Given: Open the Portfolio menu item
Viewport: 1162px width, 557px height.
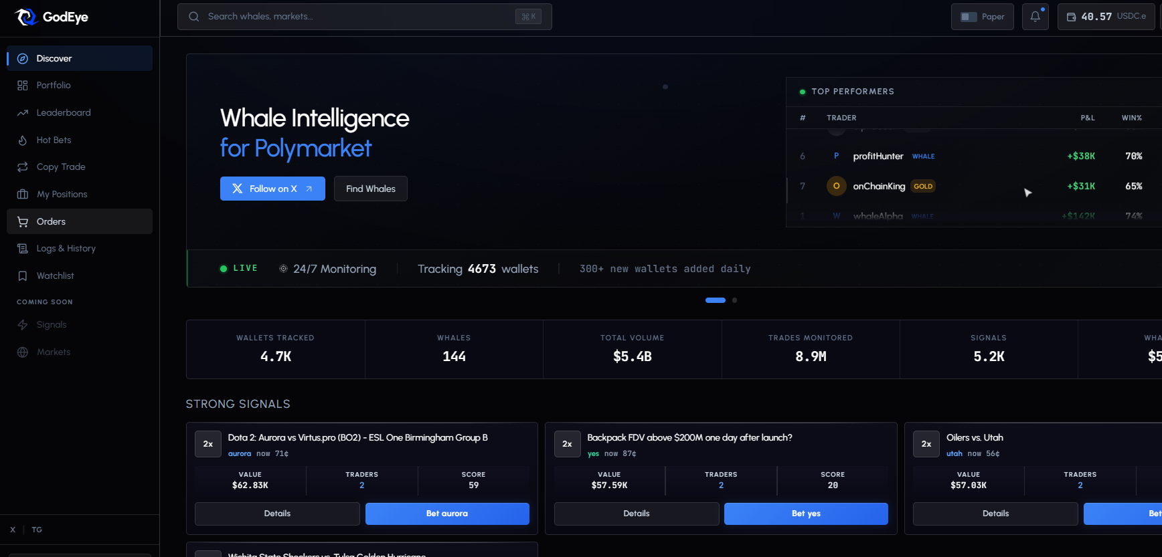Looking at the screenshot, I should 80,86.
